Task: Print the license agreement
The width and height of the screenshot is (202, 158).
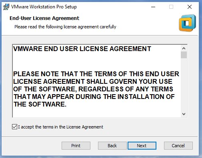Action: click(x=76, y=146)
